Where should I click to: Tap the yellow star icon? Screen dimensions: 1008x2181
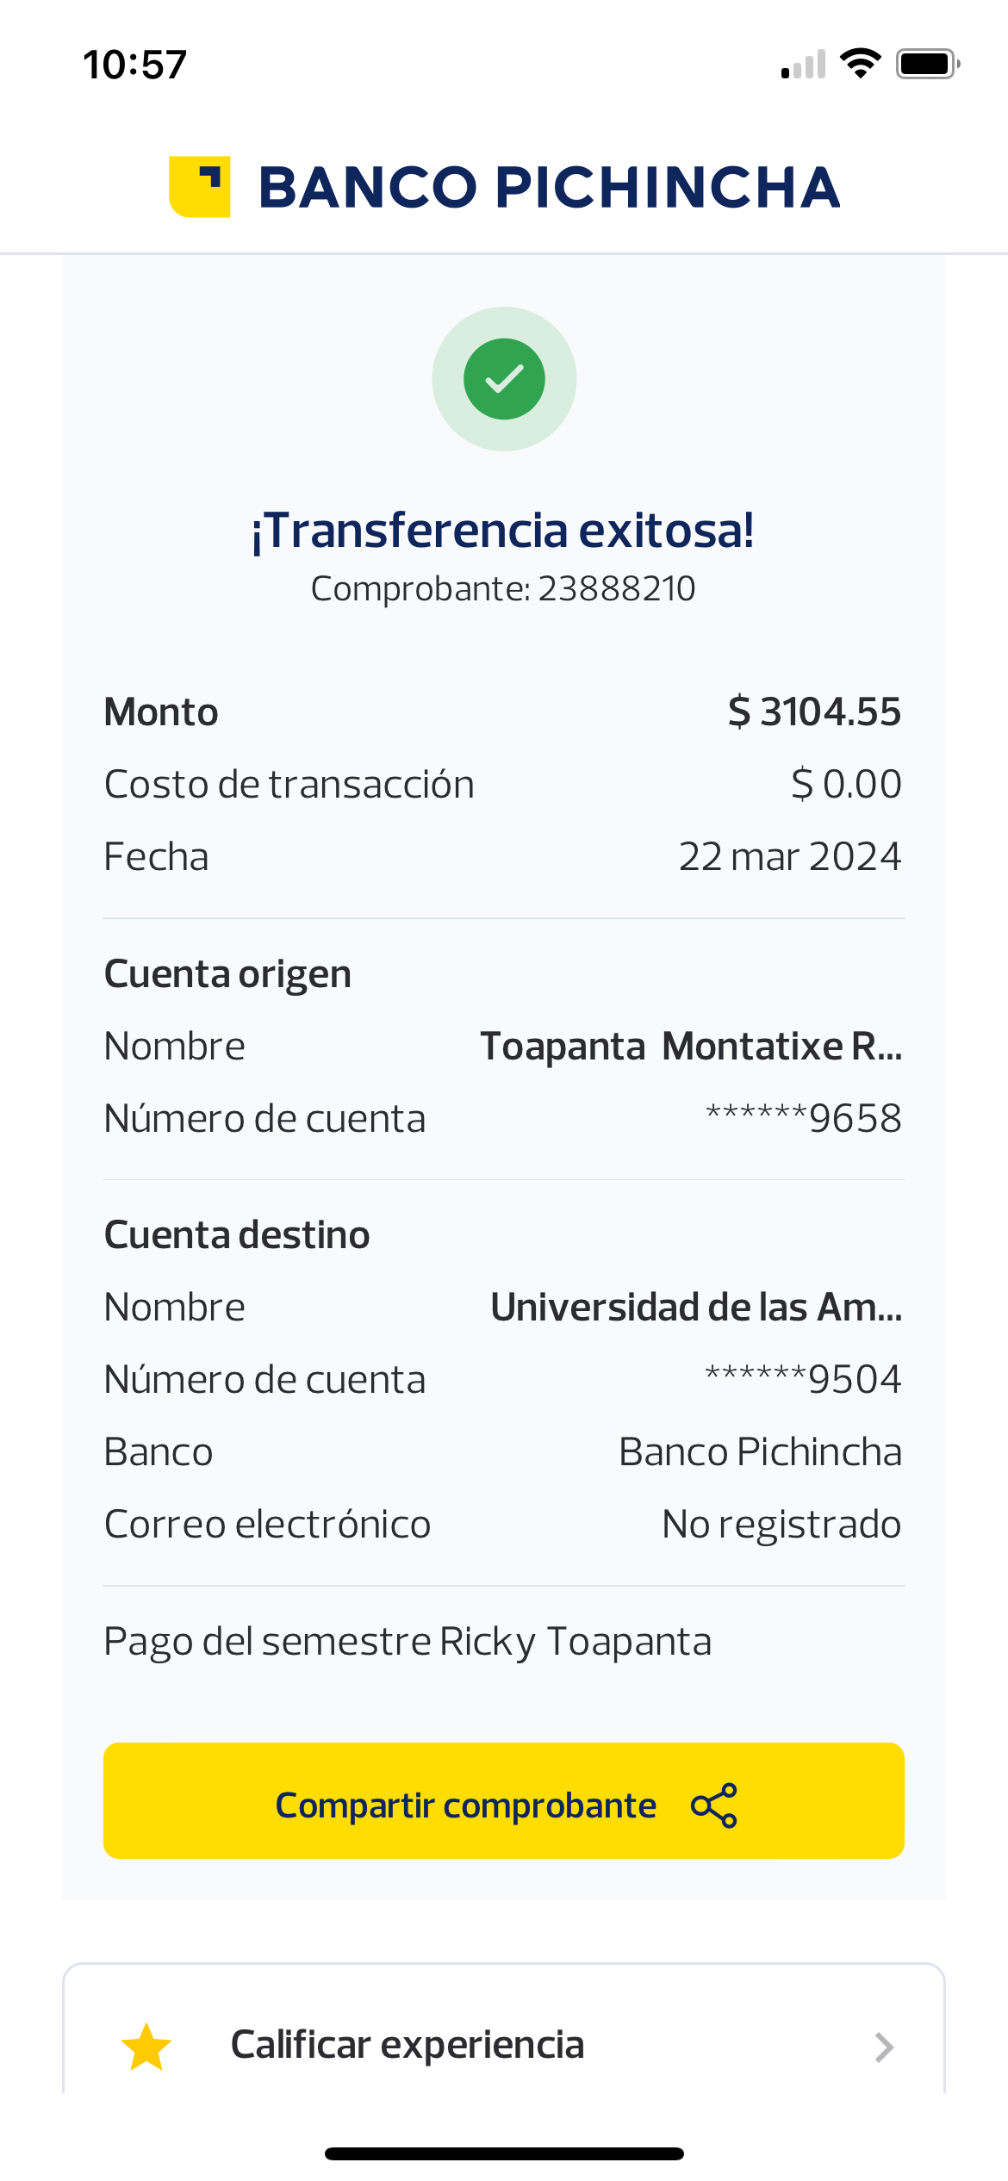[146, 2047]
